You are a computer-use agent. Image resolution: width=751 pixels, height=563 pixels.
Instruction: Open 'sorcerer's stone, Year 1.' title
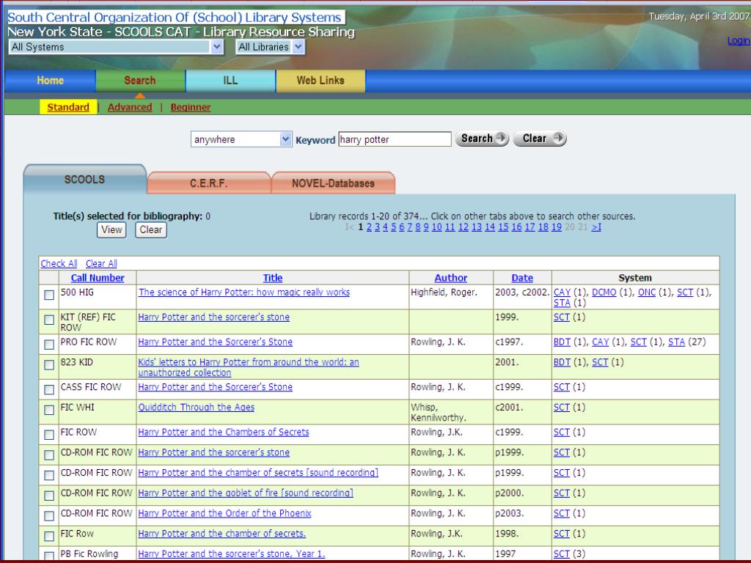232,554
